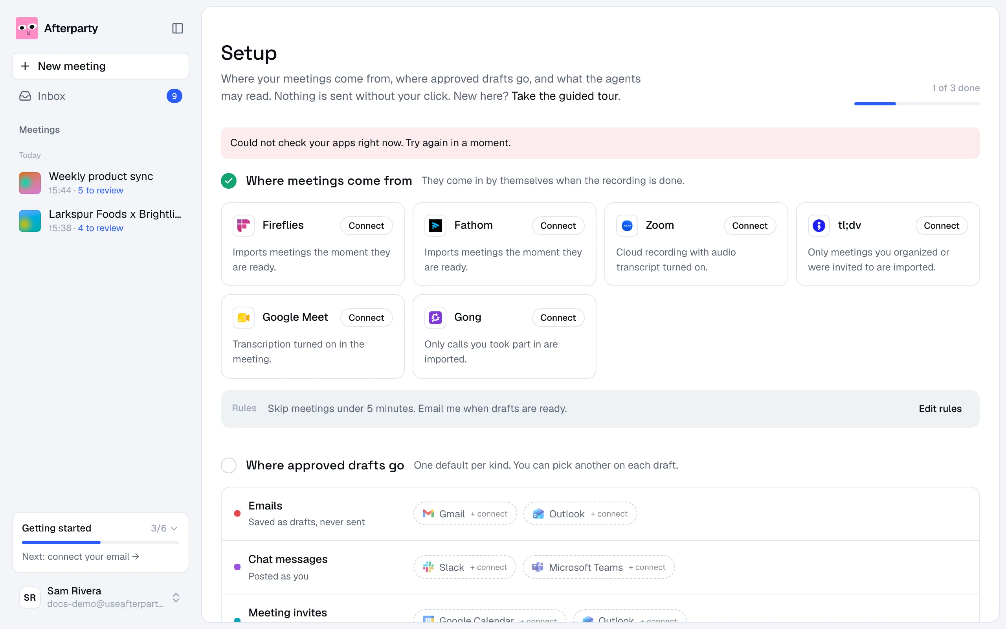Open the Weekly product sync meeting
1006x629 pixels.
(x=101, y=183)
